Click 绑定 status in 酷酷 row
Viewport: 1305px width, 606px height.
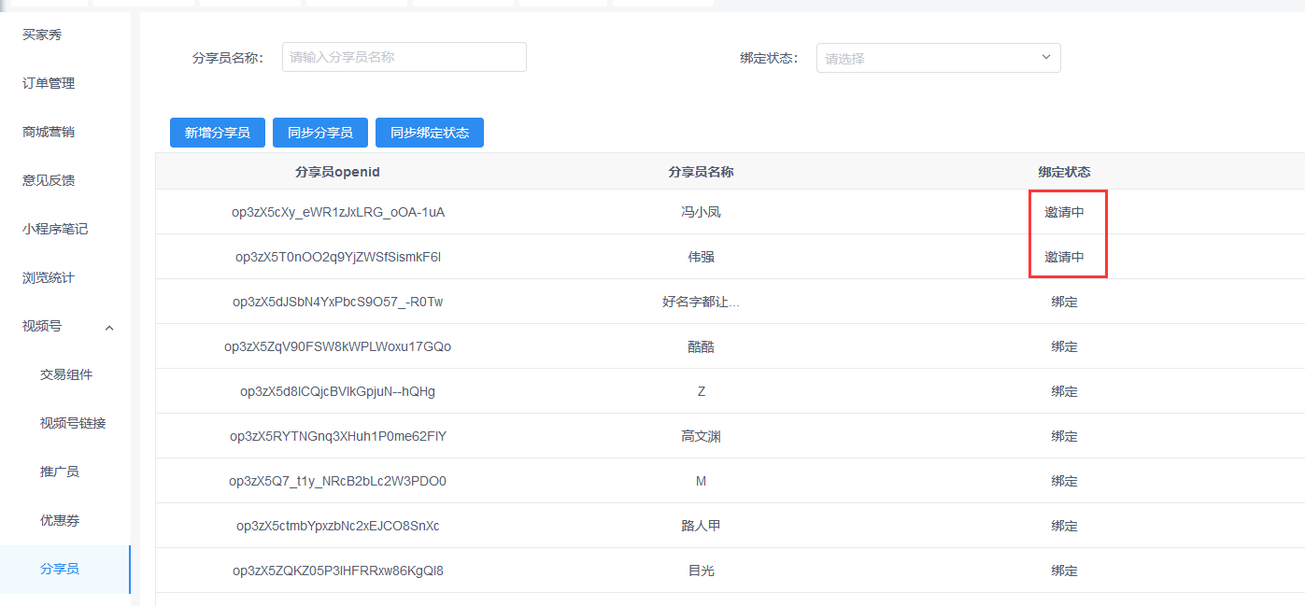pyautogui.click(x=1065, y=346)
